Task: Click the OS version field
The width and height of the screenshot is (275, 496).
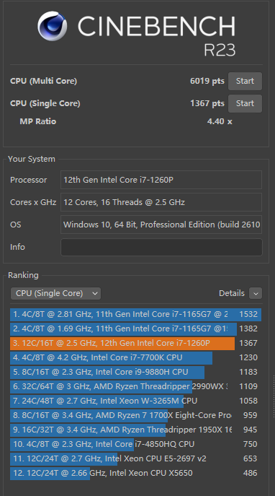Action: [x=161, y=225]
